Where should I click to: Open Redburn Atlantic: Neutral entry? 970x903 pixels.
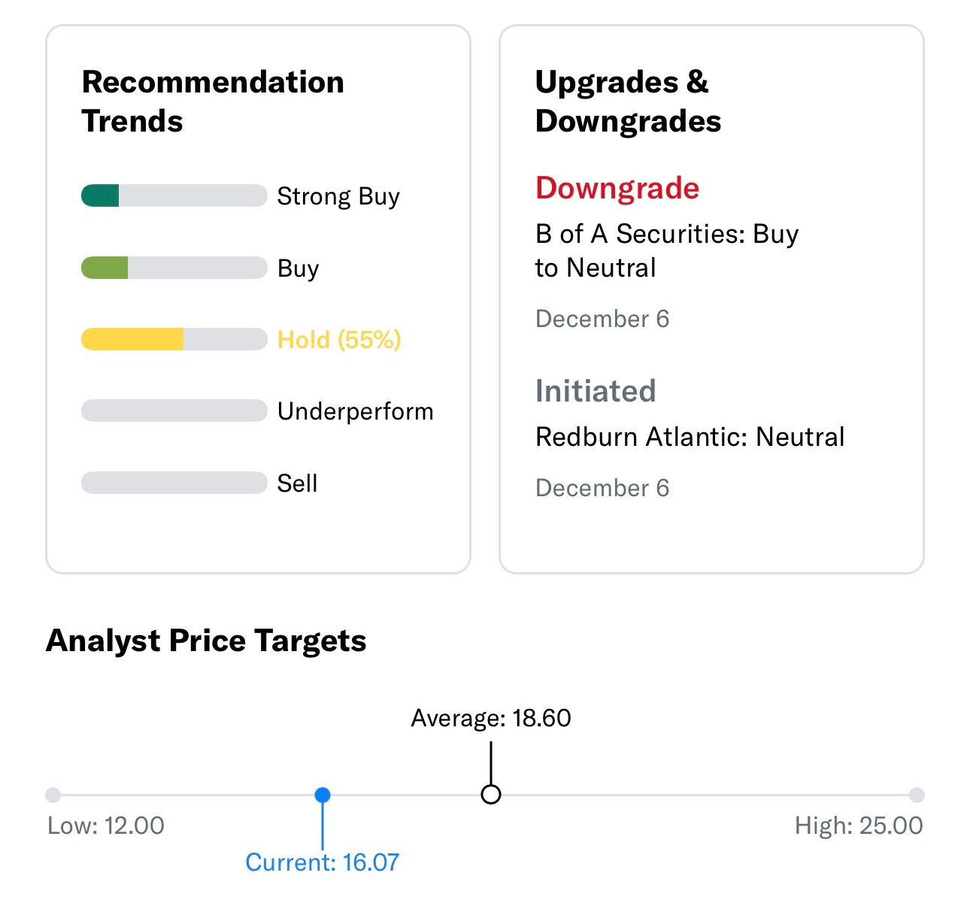690,437
